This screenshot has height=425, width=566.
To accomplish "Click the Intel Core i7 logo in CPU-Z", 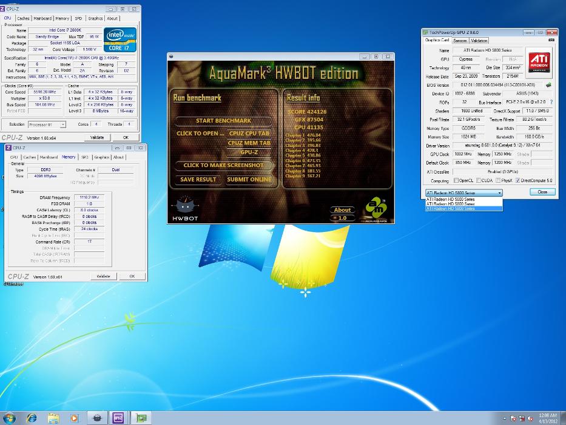I will [120, 39].
